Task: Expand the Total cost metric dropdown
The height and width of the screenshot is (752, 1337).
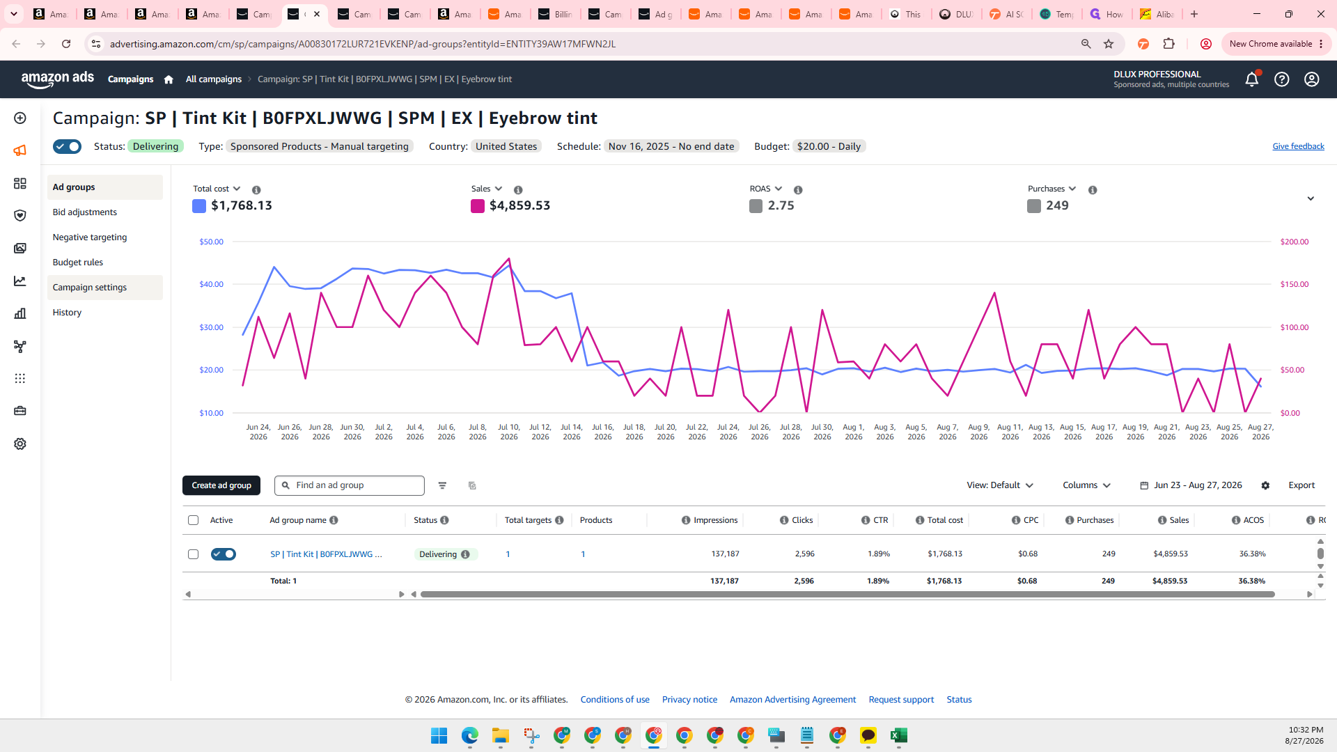Action: tap(217, 189)
